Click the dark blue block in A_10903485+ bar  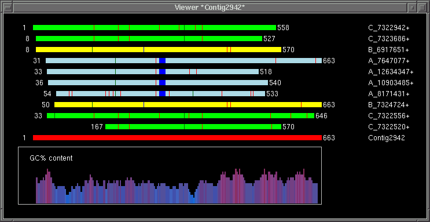(x=163, y=82)
